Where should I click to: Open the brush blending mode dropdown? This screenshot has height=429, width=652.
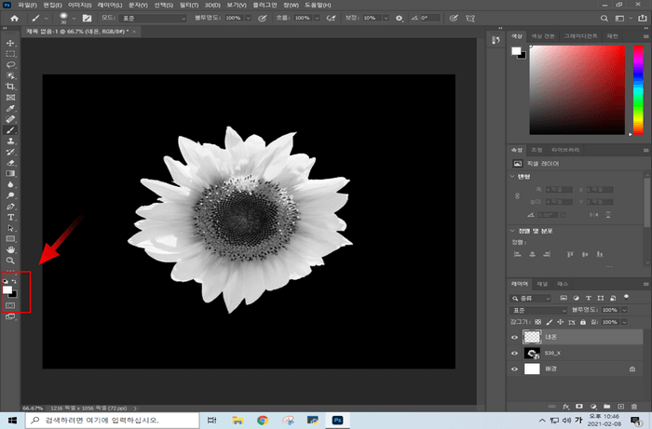point(154,18)
